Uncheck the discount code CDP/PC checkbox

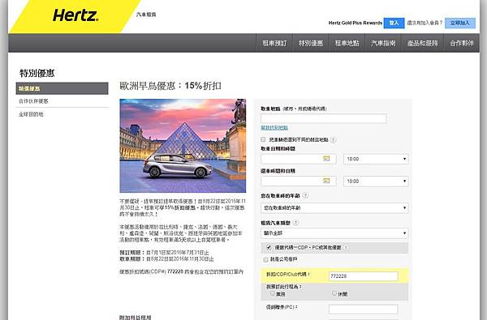pos(269,247)
